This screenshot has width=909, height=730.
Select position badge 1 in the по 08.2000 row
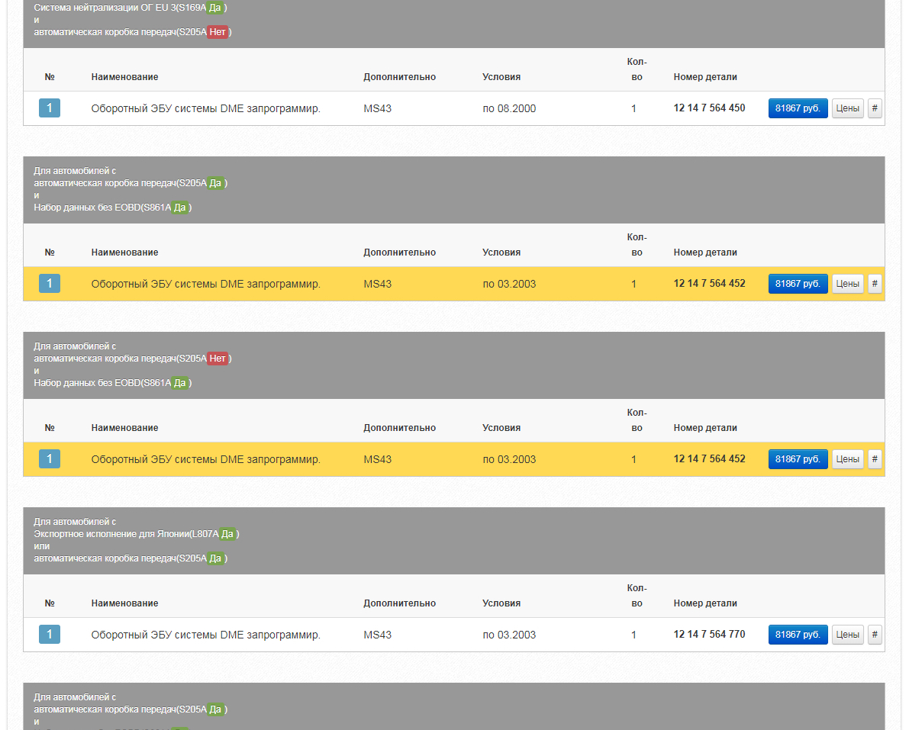(x=50, y=108)
